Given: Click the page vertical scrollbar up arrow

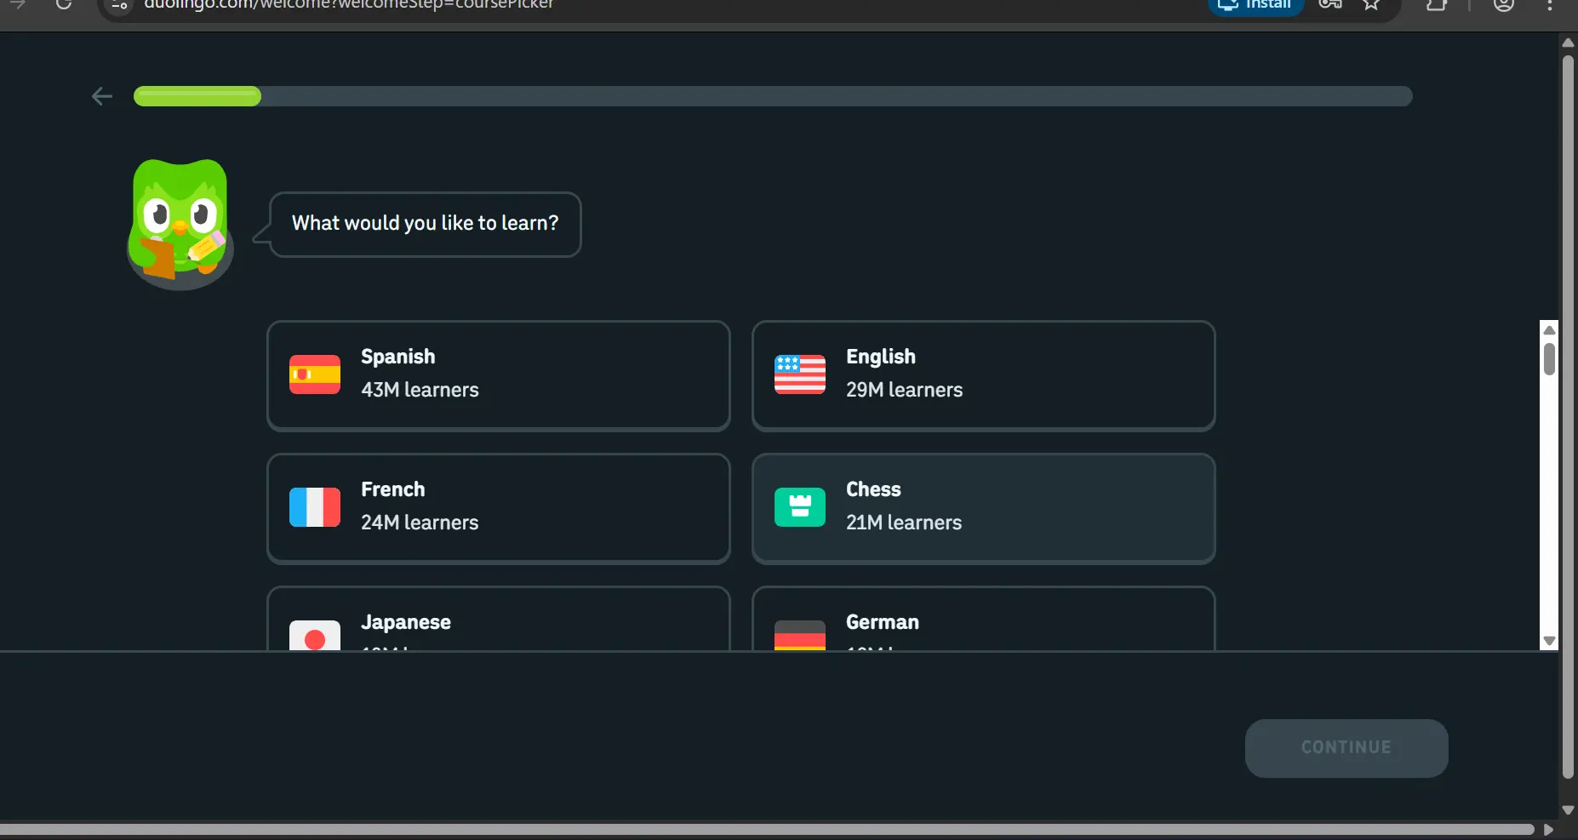Looking at the screenshot, I should [x=1568, y=43].
